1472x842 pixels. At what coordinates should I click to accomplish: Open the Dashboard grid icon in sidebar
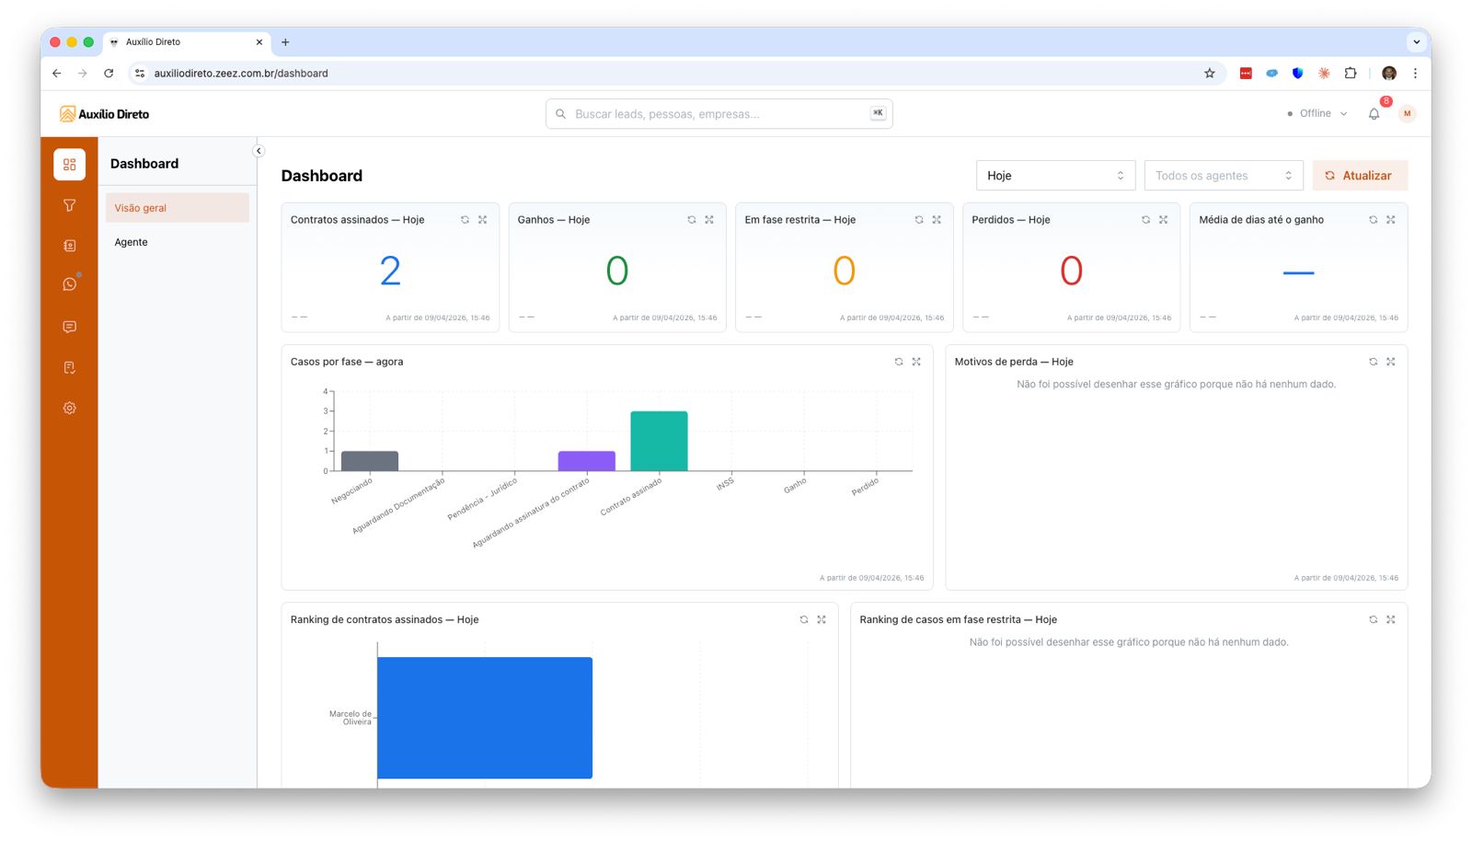pos(69,164)
